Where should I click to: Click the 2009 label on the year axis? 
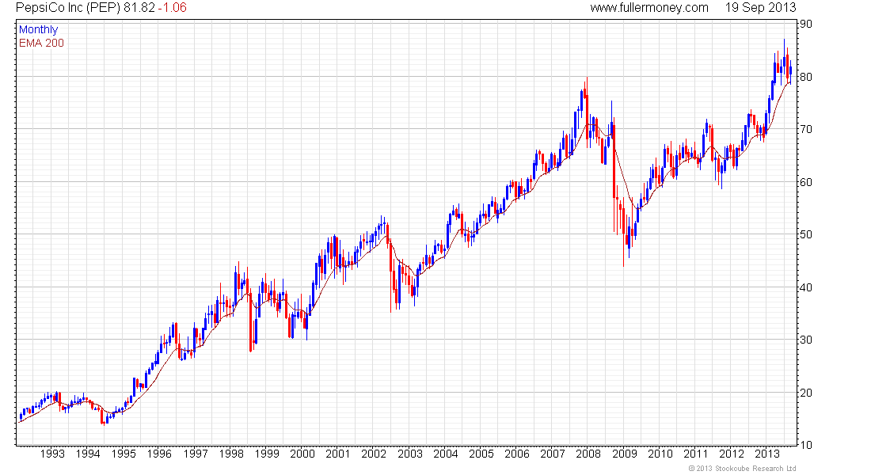click(x=625, y=454)
